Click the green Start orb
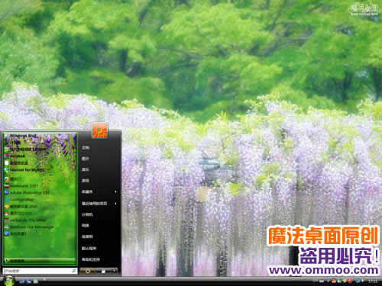 click(9, 281)
